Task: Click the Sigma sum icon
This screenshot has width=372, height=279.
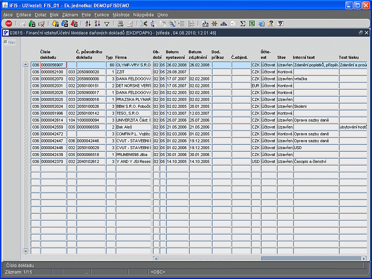Action: (242, 24)
